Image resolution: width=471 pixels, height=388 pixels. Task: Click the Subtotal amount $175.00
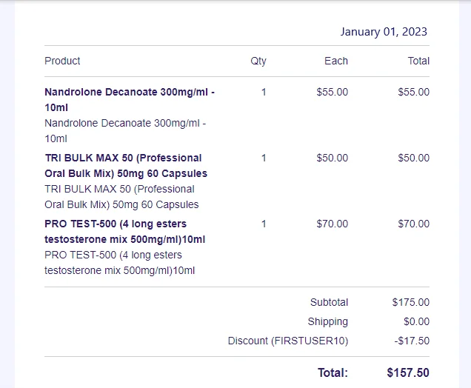(410, 302)
